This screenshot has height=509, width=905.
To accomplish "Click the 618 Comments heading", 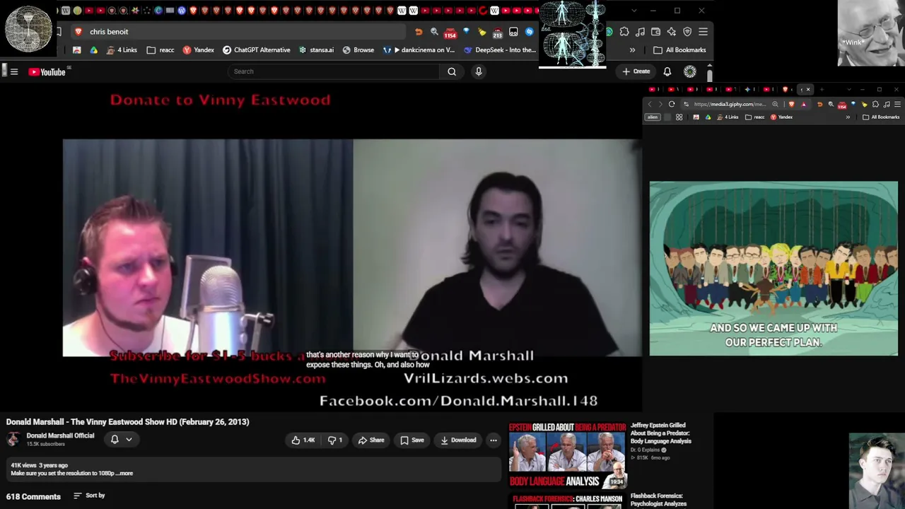I will tap(33, 496).
